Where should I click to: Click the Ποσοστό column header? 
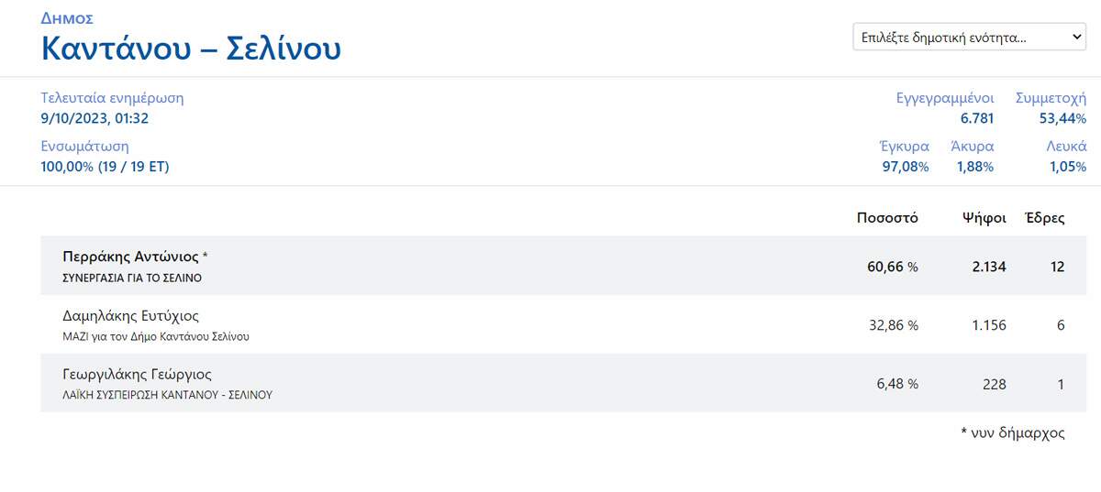pyautogui.click(x=887, y=218)
